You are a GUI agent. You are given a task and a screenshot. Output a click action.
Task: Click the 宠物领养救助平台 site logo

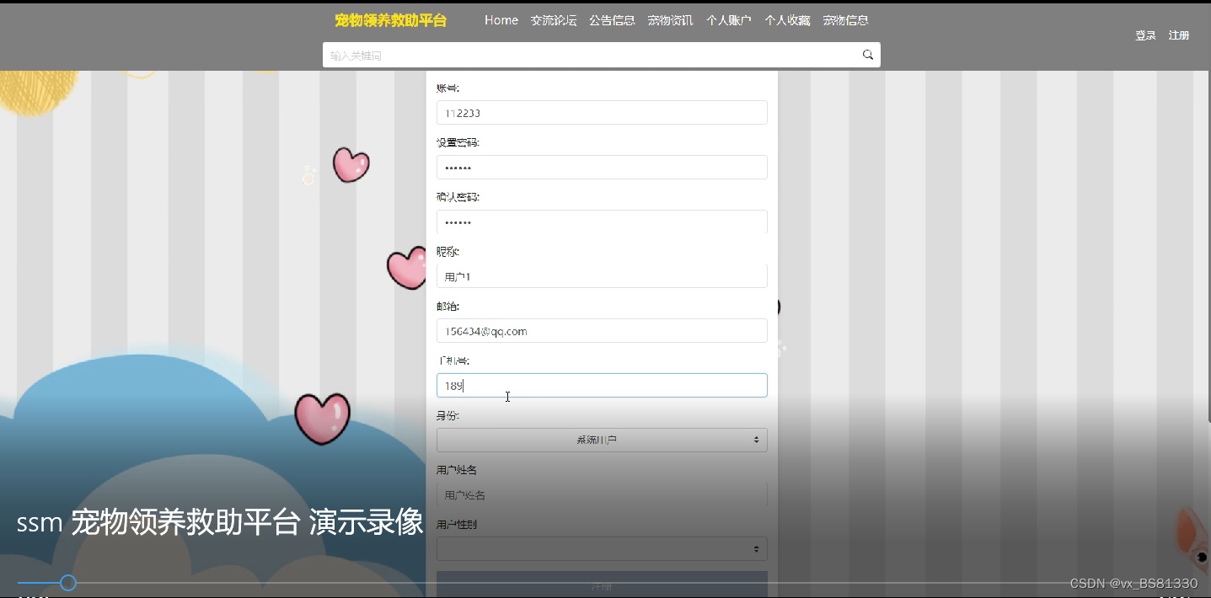[x=390, y=20]
